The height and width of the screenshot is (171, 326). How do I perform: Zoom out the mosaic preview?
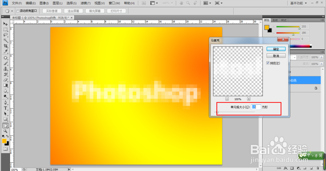pyautogui.click(x=227, y=99)
